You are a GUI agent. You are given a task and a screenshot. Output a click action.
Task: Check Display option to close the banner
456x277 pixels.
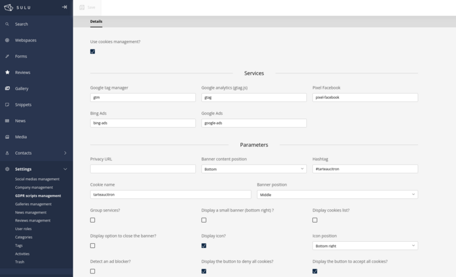coord(92,246)
